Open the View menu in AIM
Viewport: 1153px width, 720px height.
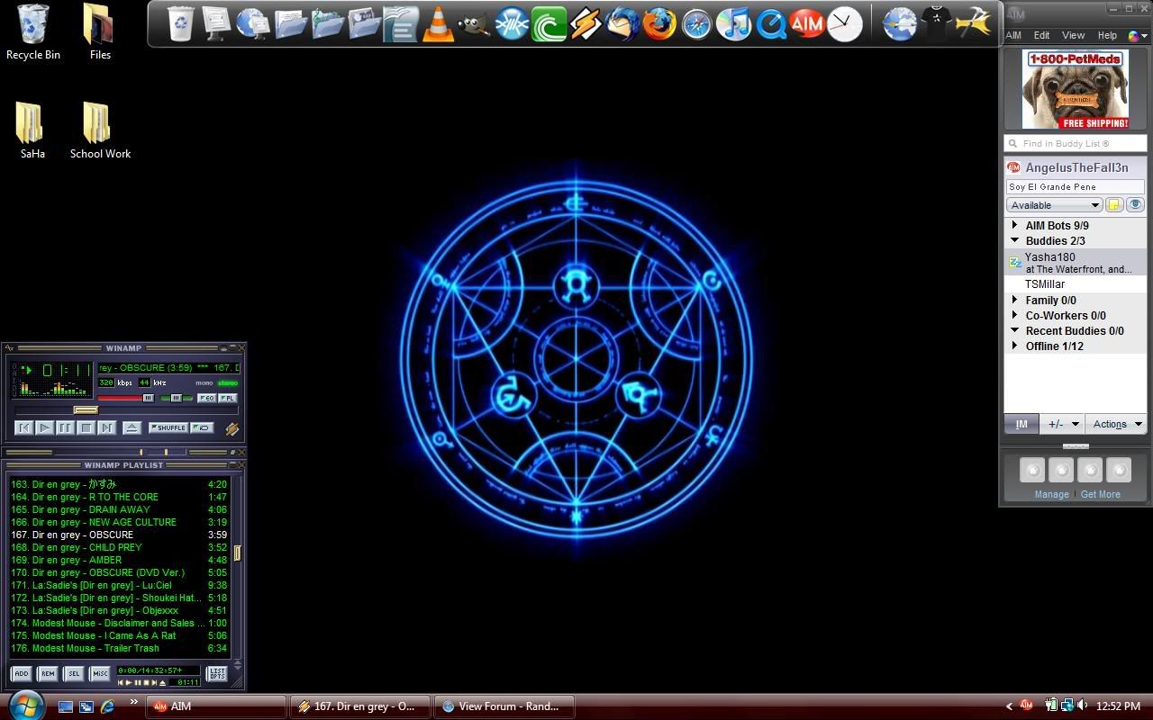pos(1073,36)
